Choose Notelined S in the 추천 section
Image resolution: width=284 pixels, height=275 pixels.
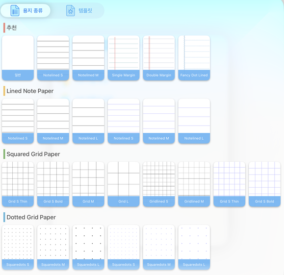pos(53,58)
